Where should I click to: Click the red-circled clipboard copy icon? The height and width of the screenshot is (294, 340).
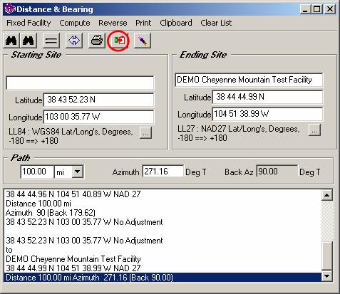[x=120, y=41]
